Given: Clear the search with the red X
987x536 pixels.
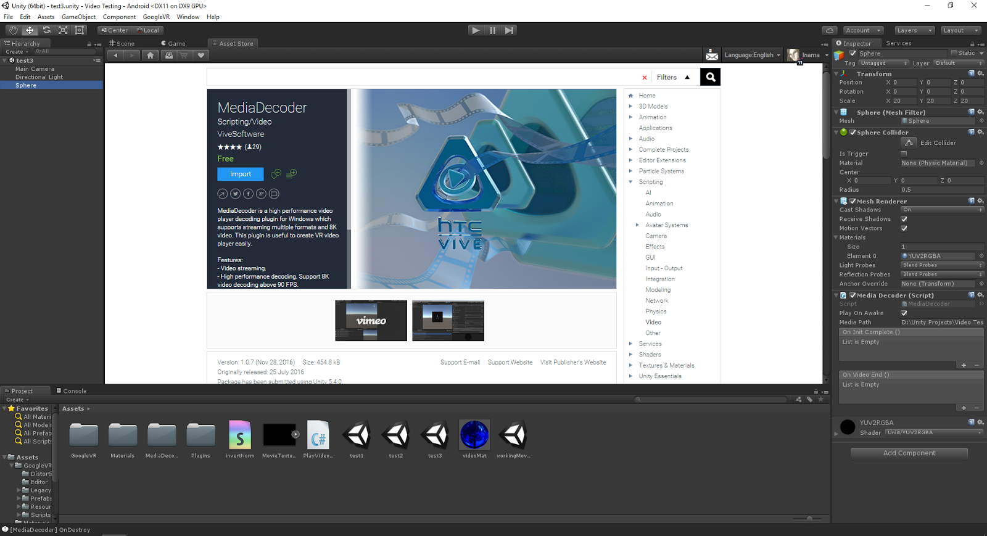Looking at the screenshot, I should (645, 78).
